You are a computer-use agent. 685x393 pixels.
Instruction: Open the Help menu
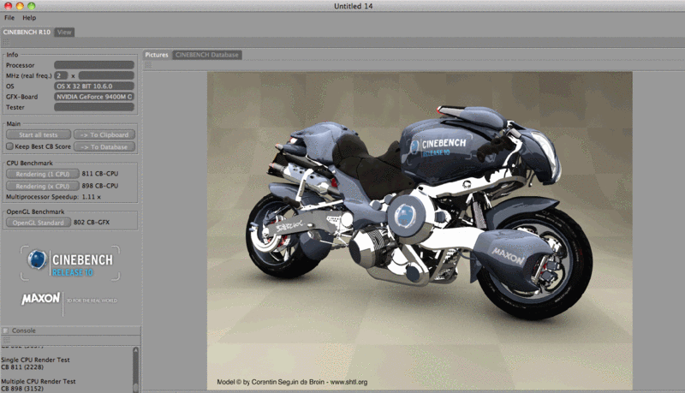[x=29, y=17]
